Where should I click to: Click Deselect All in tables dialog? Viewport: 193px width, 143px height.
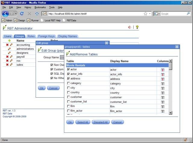[101, 122]
